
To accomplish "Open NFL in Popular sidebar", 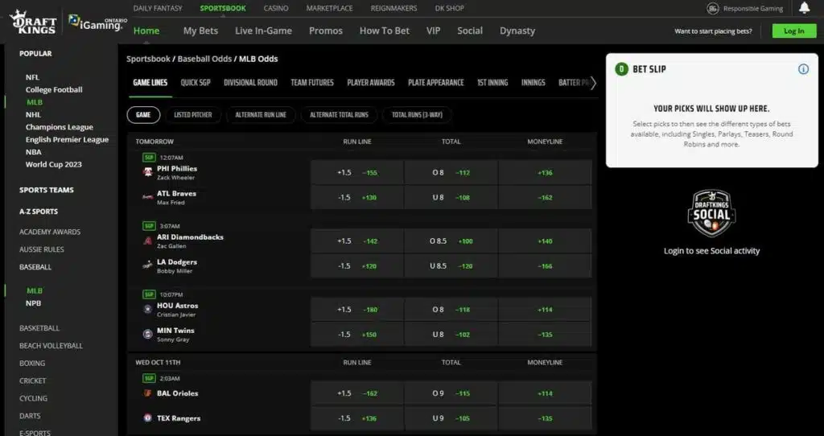I will [32, 76].
